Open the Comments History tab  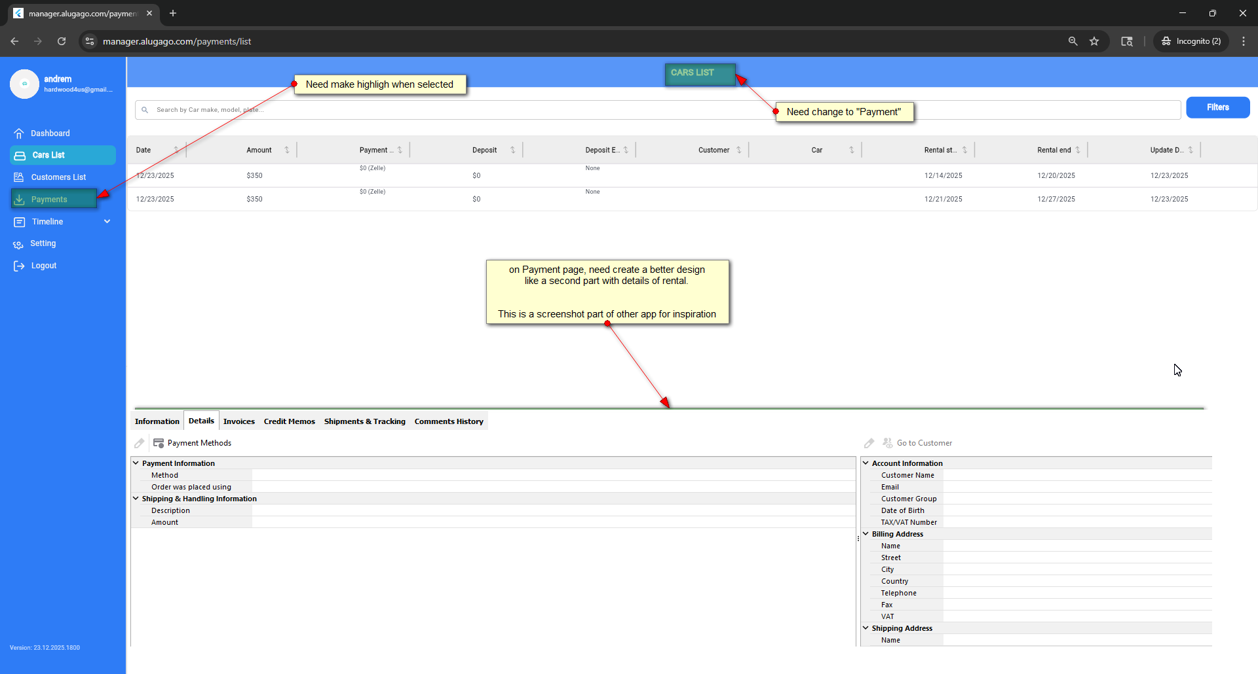point(449,421)
